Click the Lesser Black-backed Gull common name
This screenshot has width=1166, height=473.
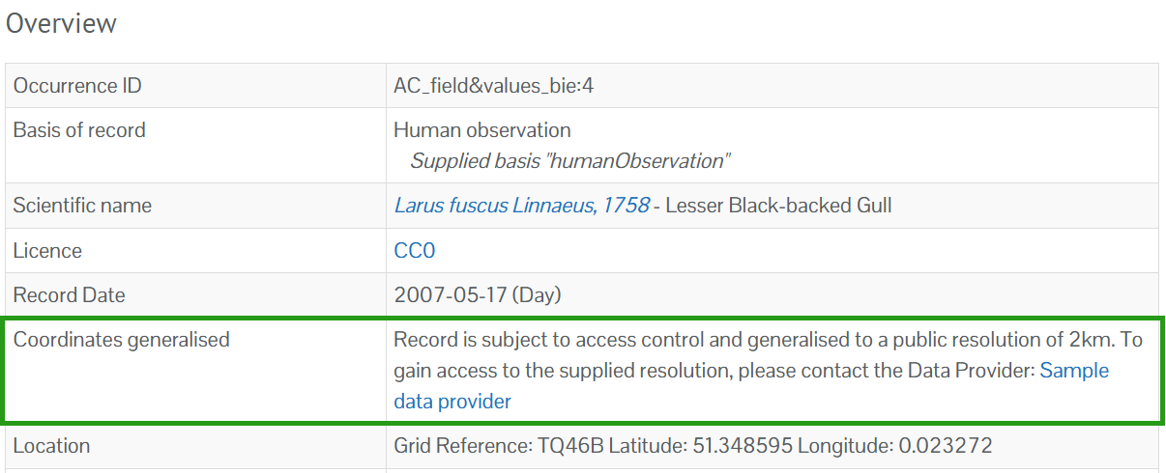click(779, 206)
